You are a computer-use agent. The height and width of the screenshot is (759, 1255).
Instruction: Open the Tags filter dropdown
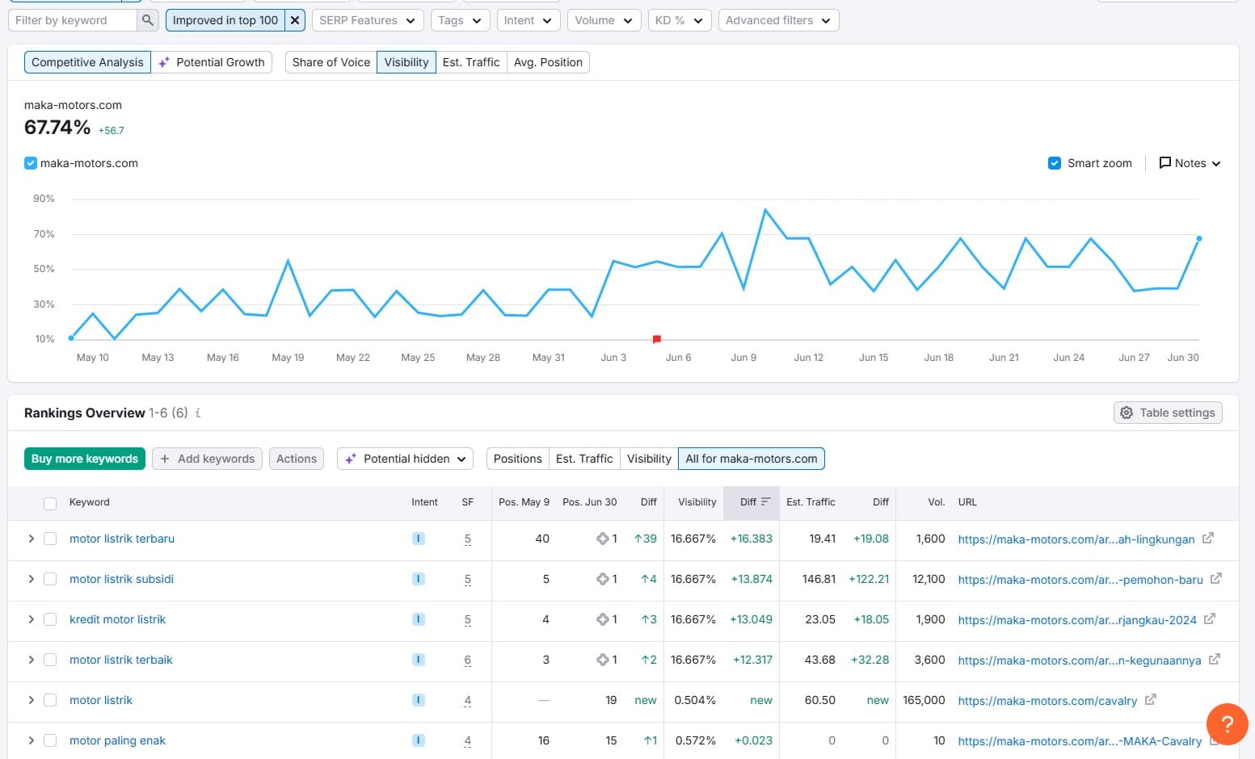(x=460, y=20)
